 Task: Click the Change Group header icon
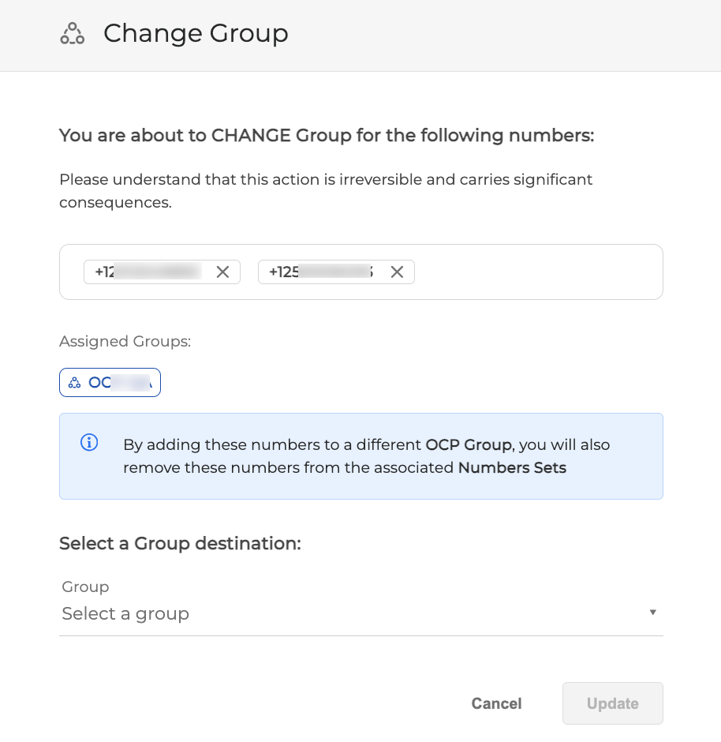tap(73, 34)
